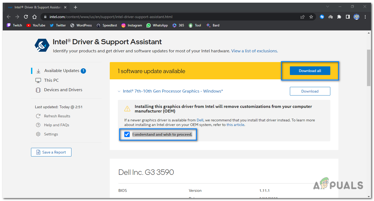Select the This PC monitor icon
This screenshot has width=374, height=201.
(x=38, y=80)
